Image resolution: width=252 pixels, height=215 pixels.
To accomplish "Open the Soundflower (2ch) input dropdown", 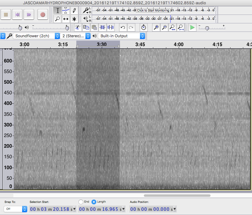I will click(x=33, y=36).
